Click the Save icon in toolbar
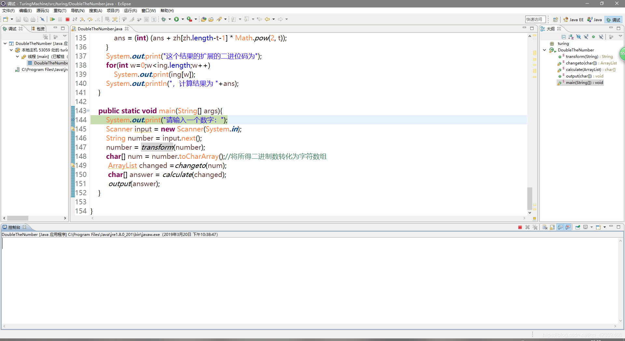Image resolution: width=625 pixels, height=341 pixels. tap(18, 20)
